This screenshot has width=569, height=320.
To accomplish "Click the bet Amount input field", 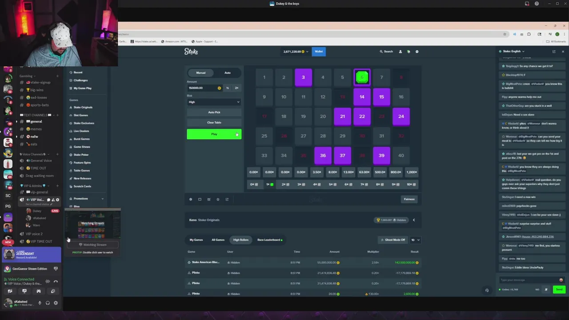I will (x=204, y=88).
